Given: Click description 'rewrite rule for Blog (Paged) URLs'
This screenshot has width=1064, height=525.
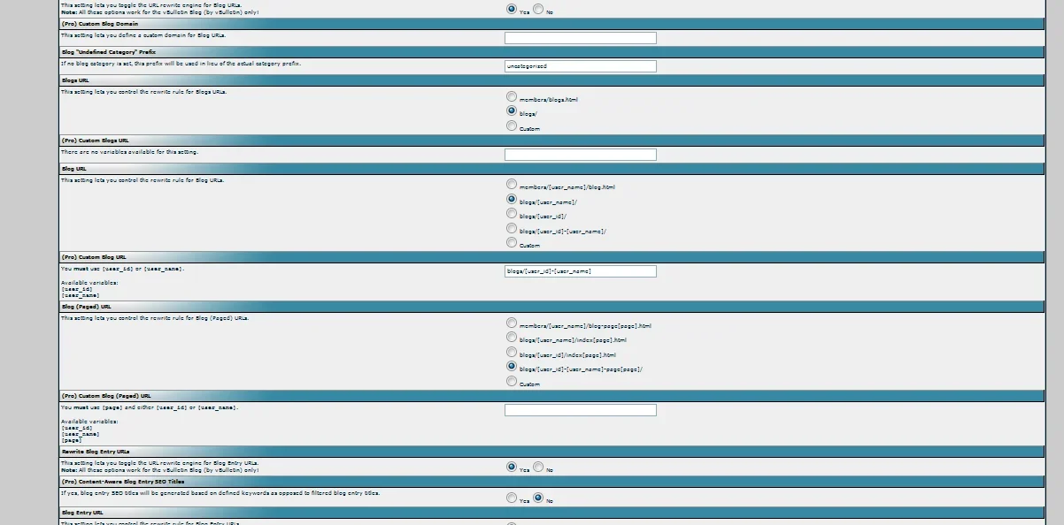Looking at the screenshot, I should pyautogui.click(x=154, y=318).
